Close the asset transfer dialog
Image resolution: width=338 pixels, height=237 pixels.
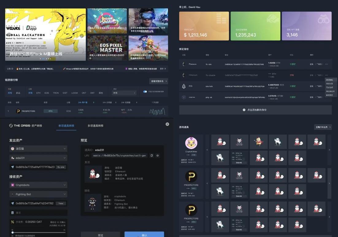pyautogui.click(x=167, y=124)
